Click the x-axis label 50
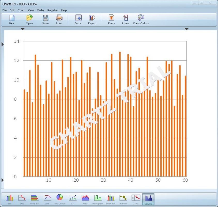 pyautogui.click(x=158, y=180)
